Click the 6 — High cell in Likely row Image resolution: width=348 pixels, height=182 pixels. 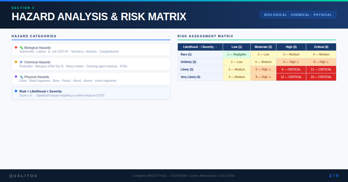[263, 70]
